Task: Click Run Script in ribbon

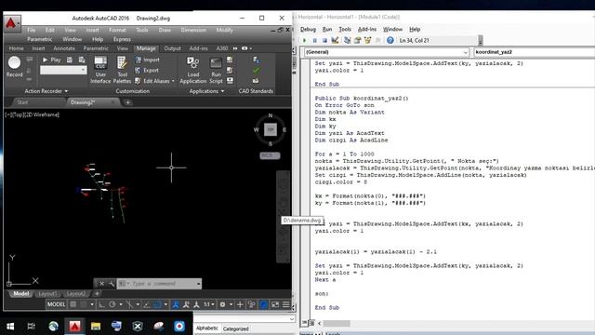Action: pos(216,70)
